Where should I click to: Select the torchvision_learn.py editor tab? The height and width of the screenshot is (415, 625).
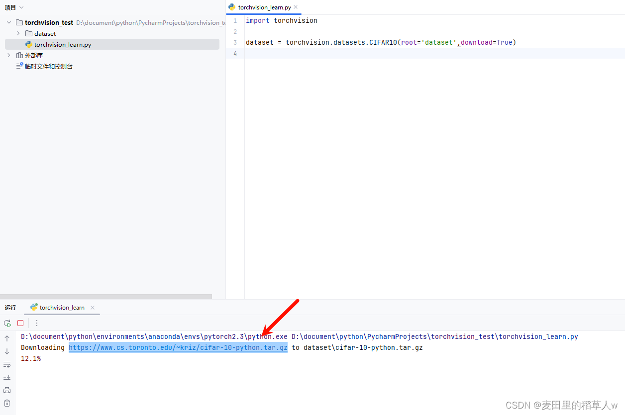pyautogui.click(x=264, y=7)
